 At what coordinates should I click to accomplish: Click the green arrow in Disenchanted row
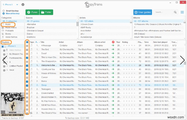click(113, 93)
